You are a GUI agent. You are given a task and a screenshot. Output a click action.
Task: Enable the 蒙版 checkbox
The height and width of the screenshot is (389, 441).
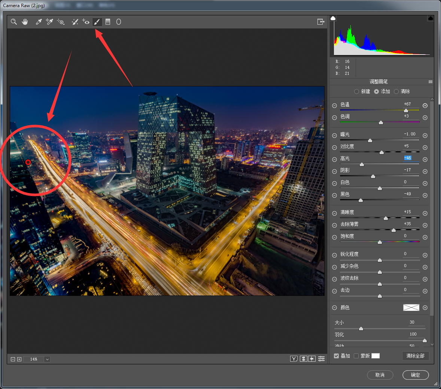[x=356, y=356]
